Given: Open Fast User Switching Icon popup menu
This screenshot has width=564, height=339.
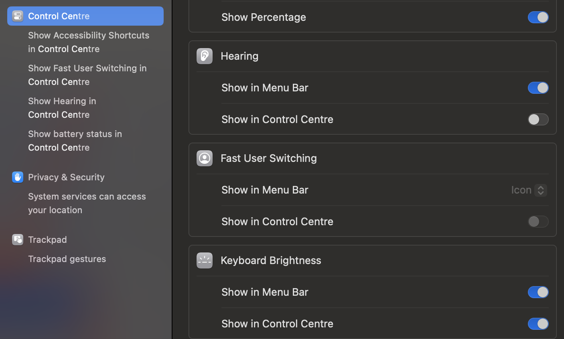Looking at the screenshot, I should point(529,190).
